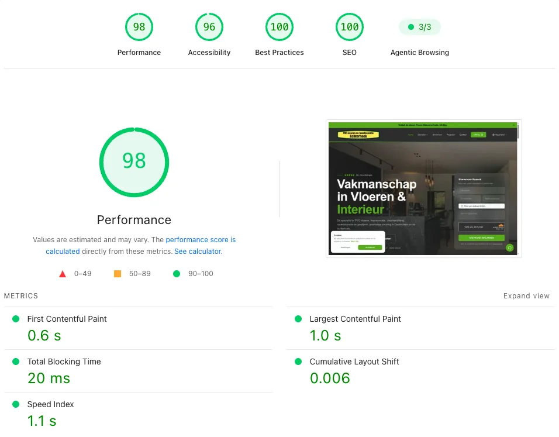
Task: Click the large 98 performance gauge
Action: 134,162
